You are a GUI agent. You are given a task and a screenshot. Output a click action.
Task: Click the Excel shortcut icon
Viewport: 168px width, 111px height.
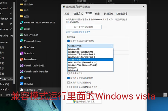coord(22,29)
